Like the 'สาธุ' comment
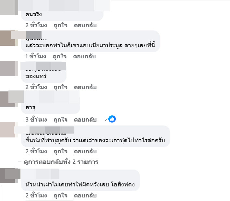The image size is (230, 201). [x=60, y=120]
